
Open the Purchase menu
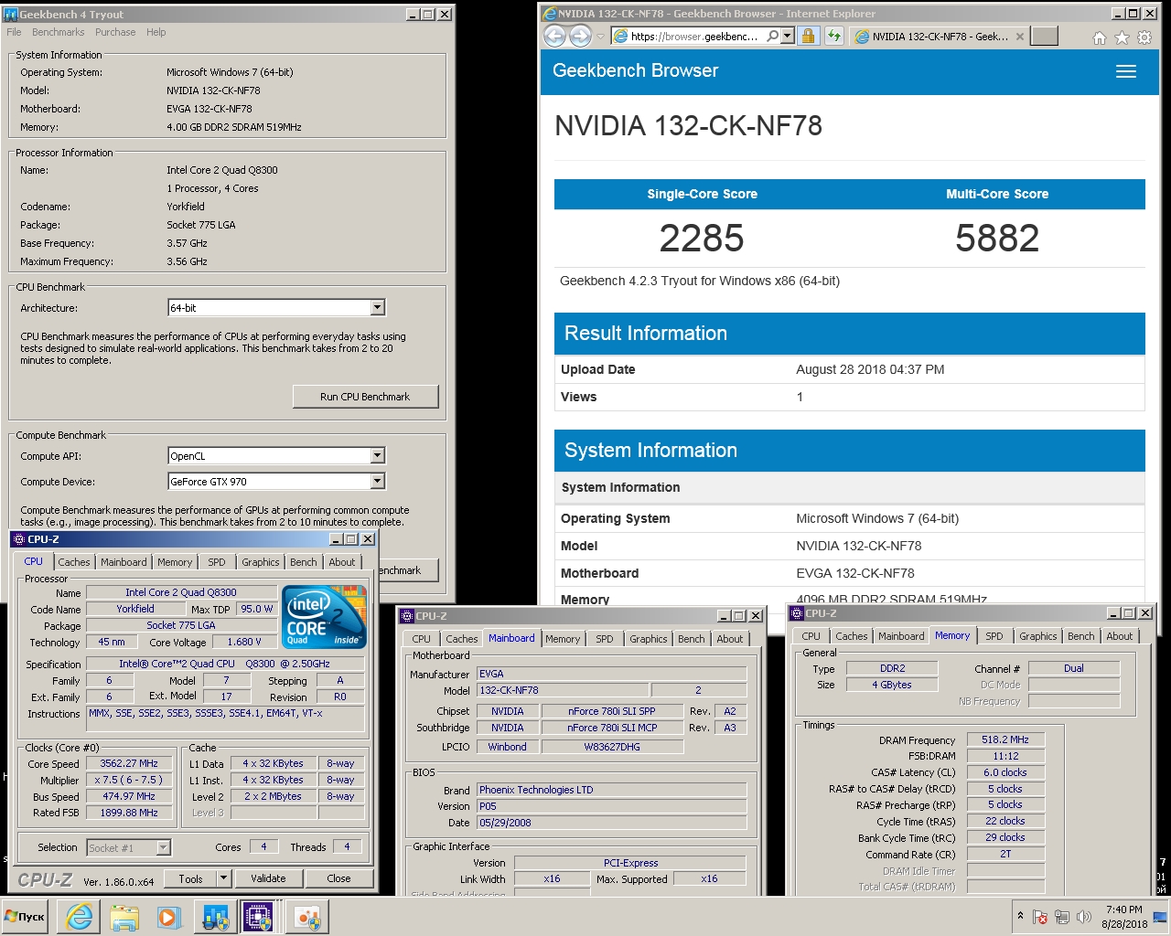pos(115,32)
